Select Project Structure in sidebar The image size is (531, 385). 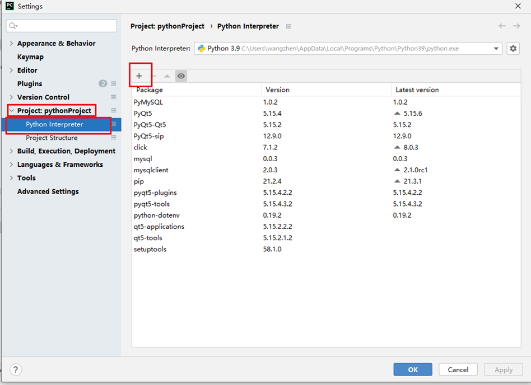(52, 138)
